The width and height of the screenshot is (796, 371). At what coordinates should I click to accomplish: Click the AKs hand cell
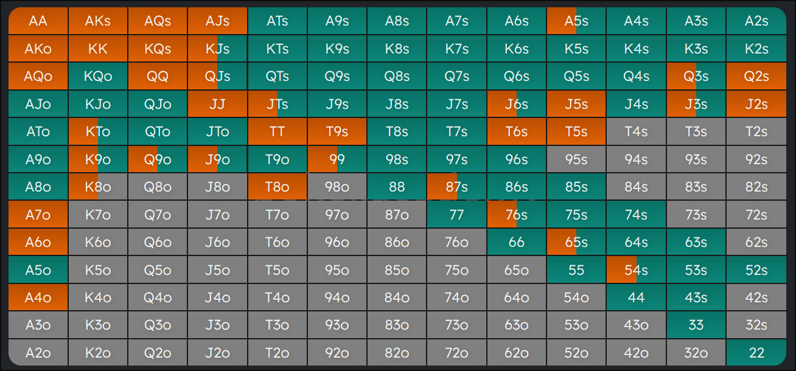[98, 21]
